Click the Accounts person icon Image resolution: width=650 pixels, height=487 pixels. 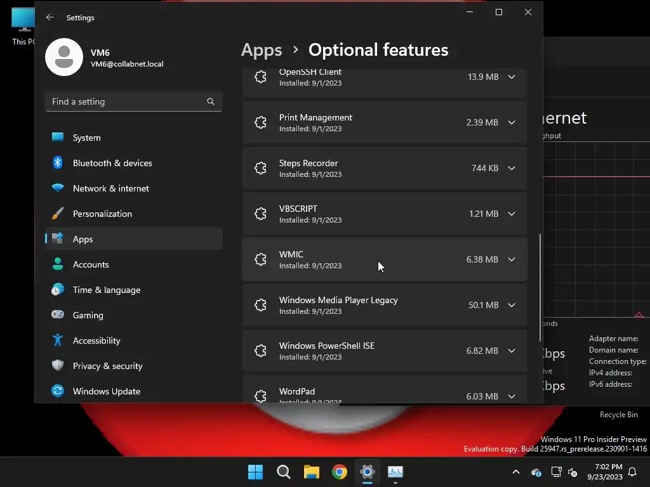pyautogui.click(x=58, y=264)
